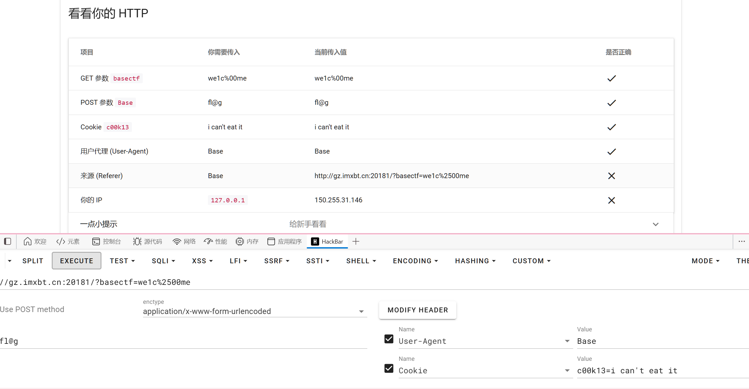The image size is (749, 389).
Task: Open the ENCODING dropdown menu
Action: 415,261
